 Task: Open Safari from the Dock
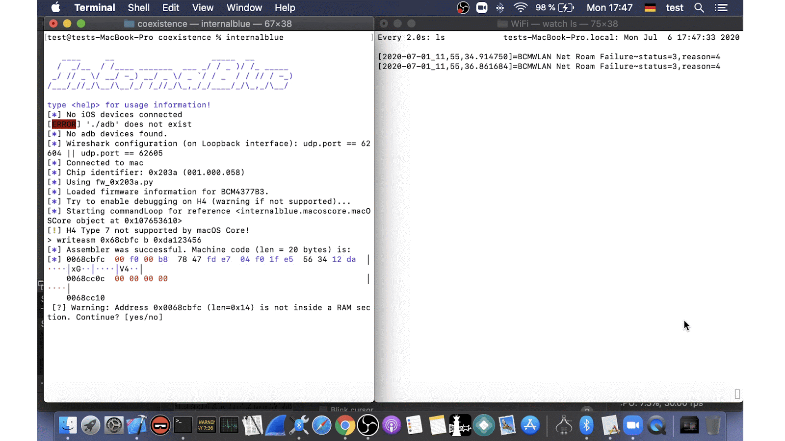(x=322, y=425)
